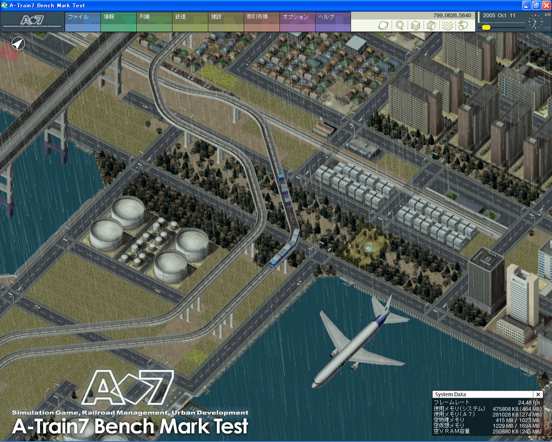This screenshot has width=552, height=442.
Task: Maximize the A-Train7 Bench Mark Test window
Action: click(536, 6)
